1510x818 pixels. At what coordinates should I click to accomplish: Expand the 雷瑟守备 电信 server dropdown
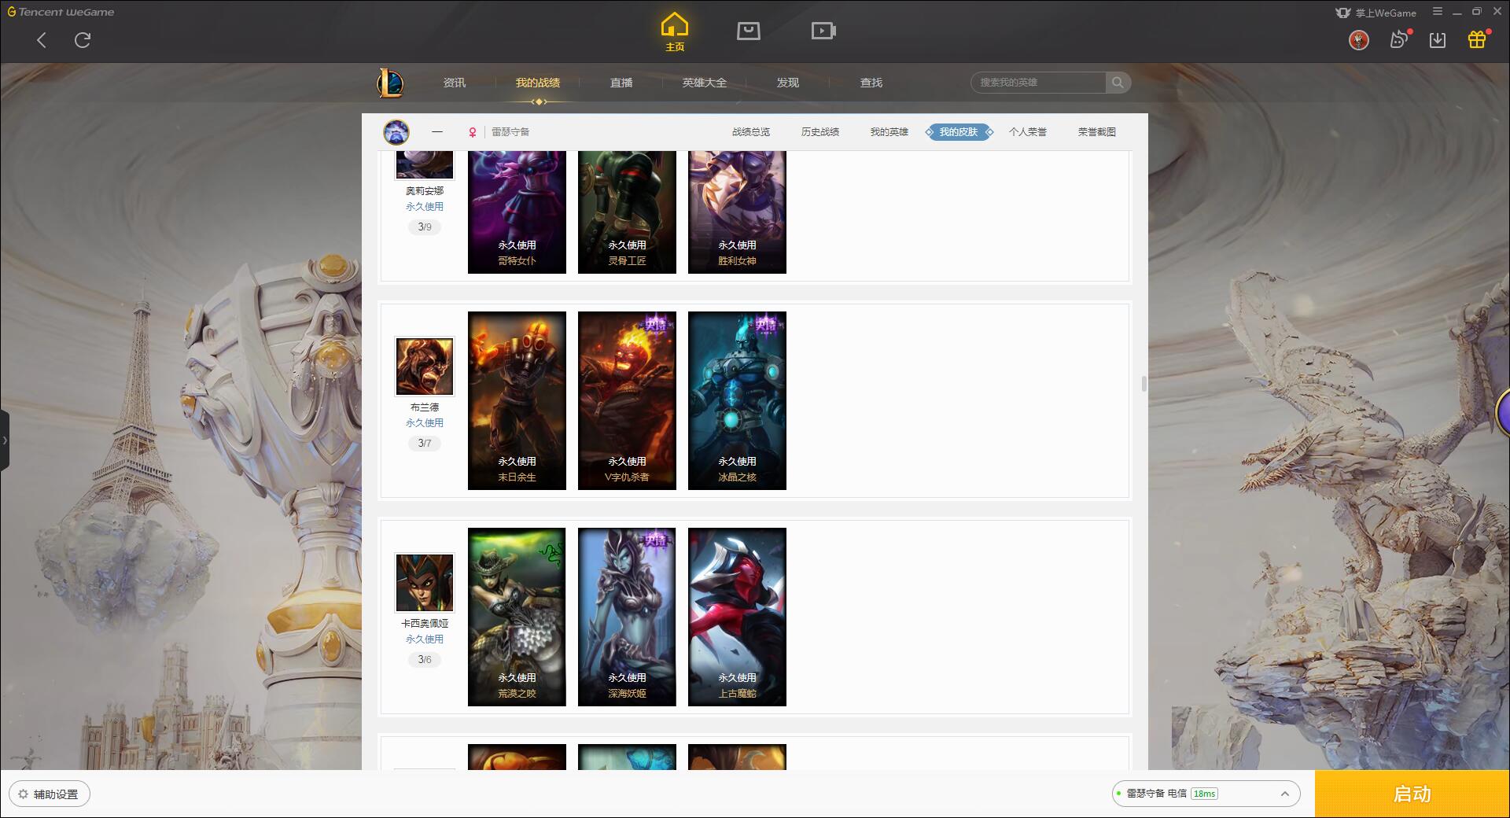pyautogui.click(x=1205, y=794)
